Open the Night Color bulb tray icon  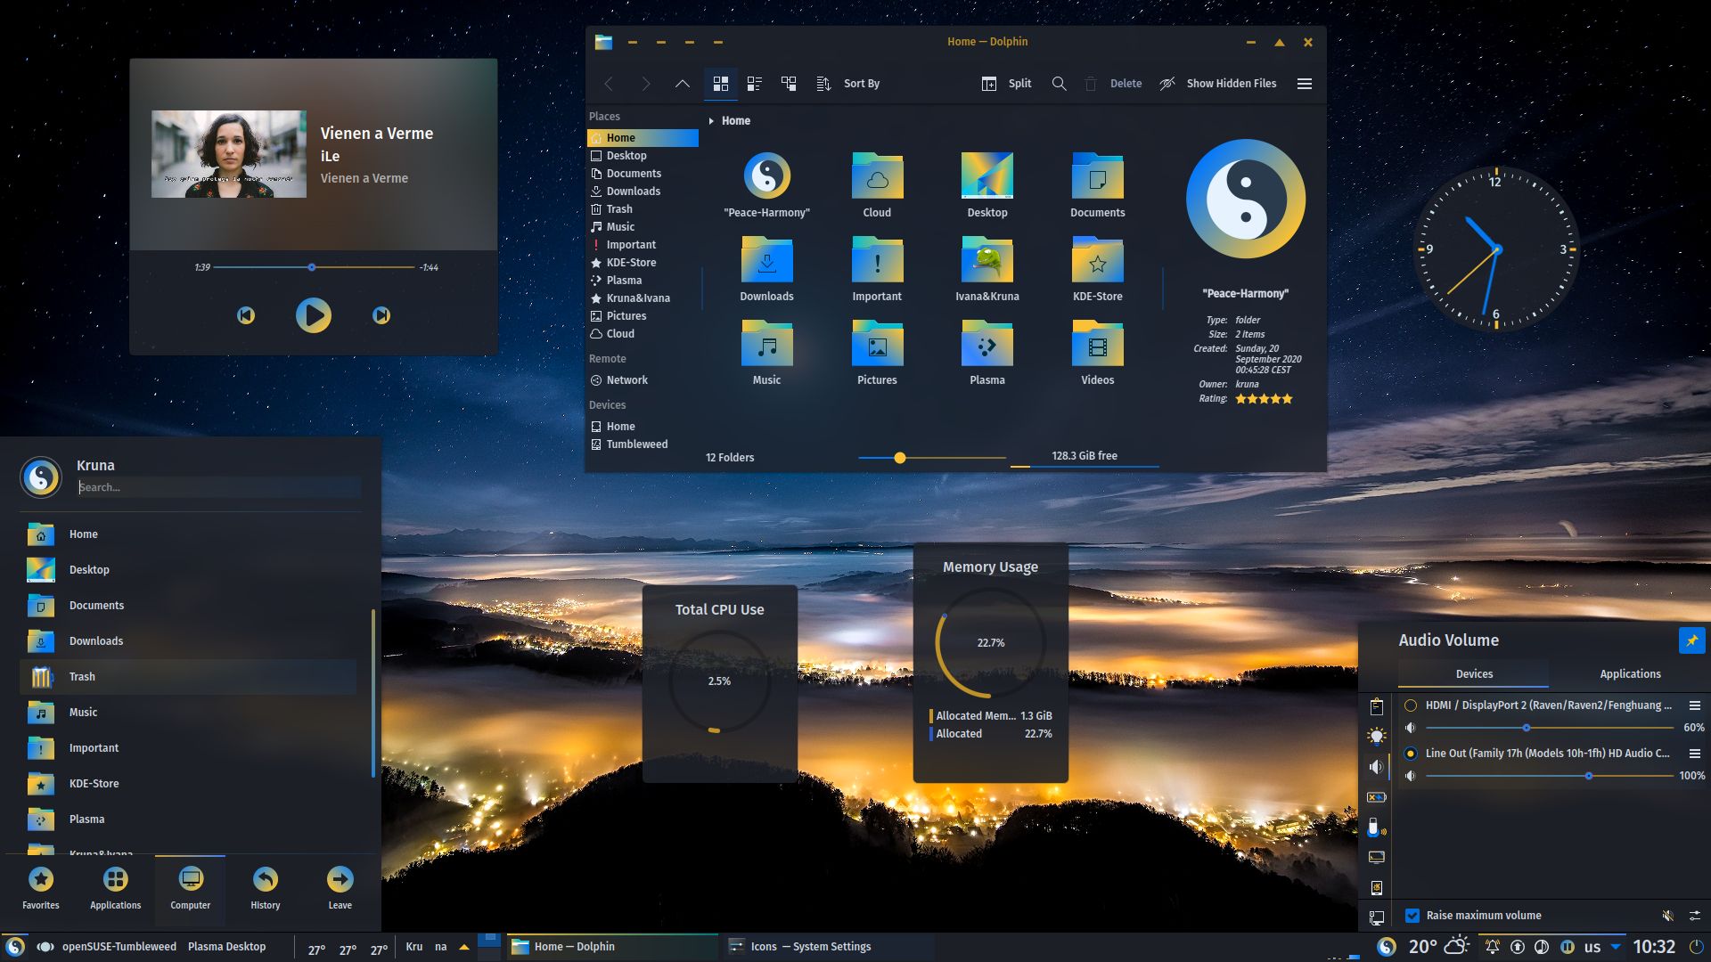tap(1376, 735)
